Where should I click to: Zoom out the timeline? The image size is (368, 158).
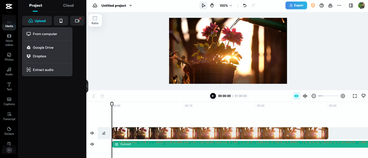tap(314, 96)
